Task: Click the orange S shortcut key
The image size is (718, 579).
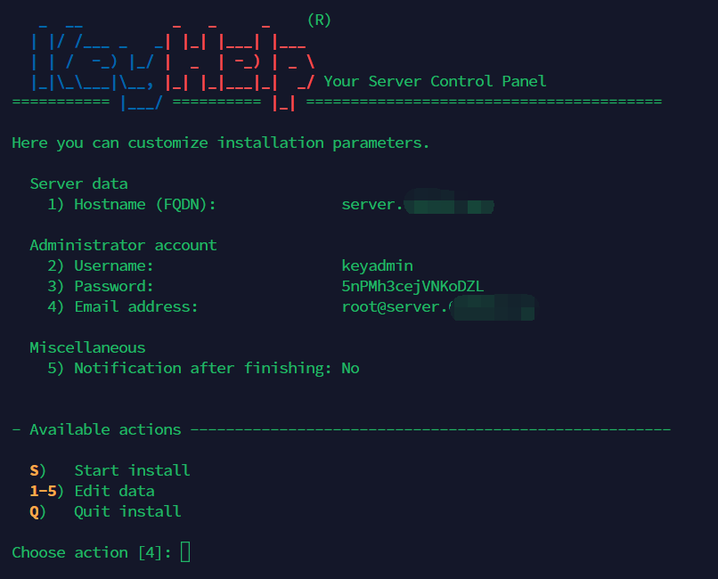Action: click(x=34, y=470)
